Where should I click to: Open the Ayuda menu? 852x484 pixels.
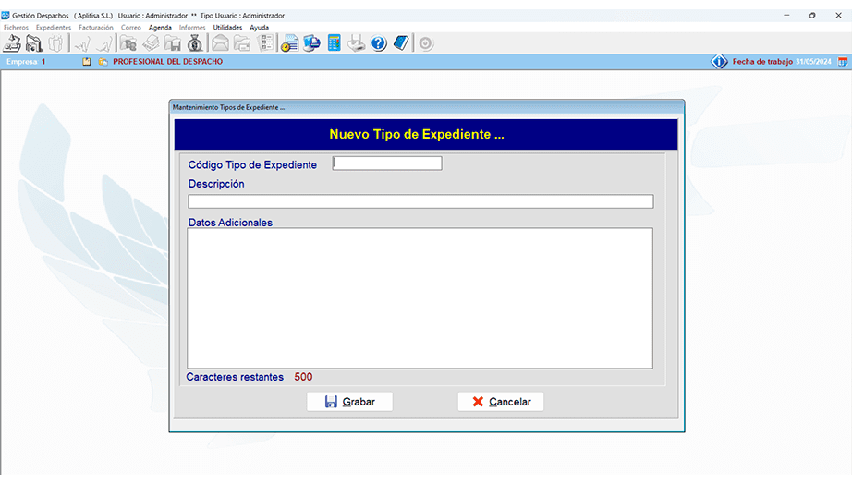(x=259, y=28)
